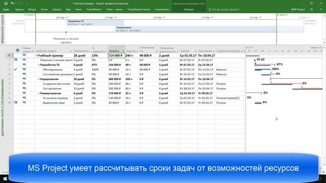Click the Выделение прав Gantt bar showing 0%
This screenshot has width=326, height=183.
258,103
